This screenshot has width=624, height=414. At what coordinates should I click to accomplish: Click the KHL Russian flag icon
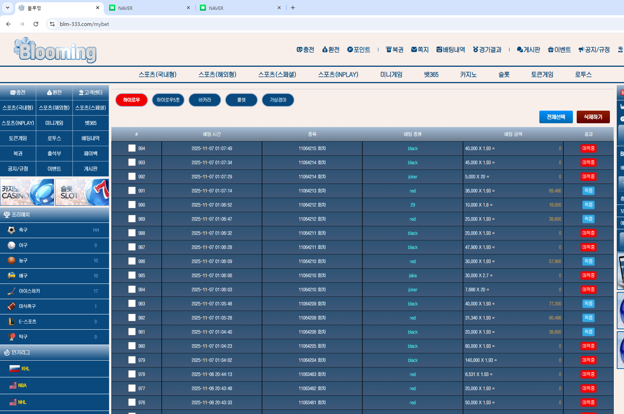(14, 369)
